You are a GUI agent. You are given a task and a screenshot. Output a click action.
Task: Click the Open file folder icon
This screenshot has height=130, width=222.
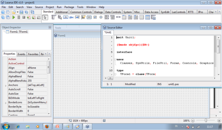tap(14, 12)
